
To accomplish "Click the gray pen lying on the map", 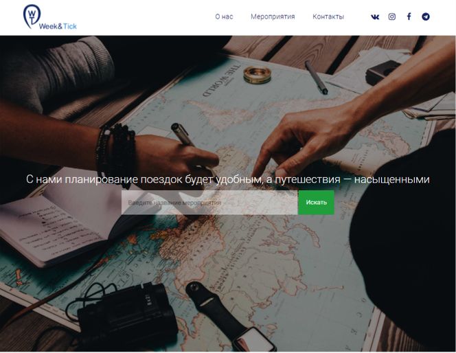I will click(316, 78).
